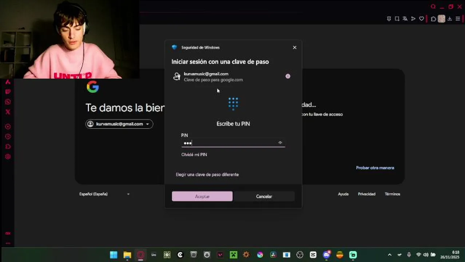465x262 pixels.
Task: Open the history clock icon in sidebar
Action: pyautogui.click(x=8, y=136)
